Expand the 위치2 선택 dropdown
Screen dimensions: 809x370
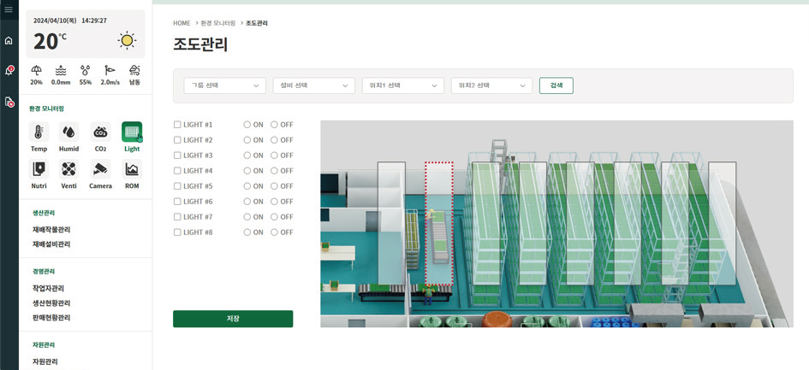491,85
